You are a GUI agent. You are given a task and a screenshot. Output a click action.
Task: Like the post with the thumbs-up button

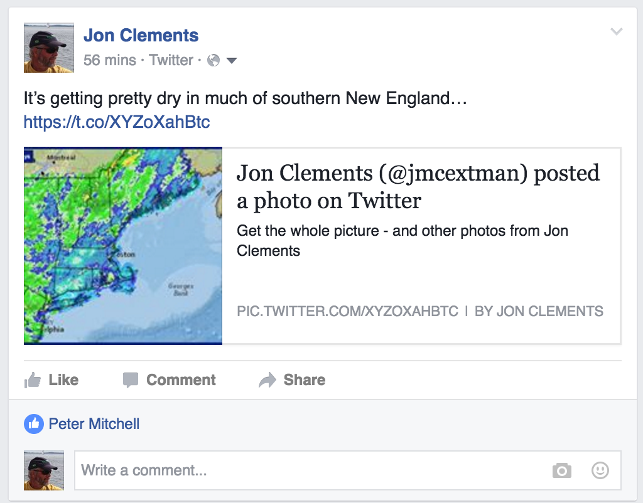[x=51, y=380]
